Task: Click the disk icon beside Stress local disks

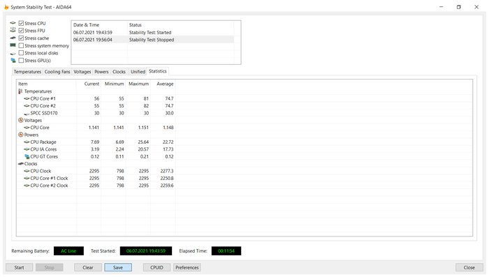Action: (x=13, y=53)
